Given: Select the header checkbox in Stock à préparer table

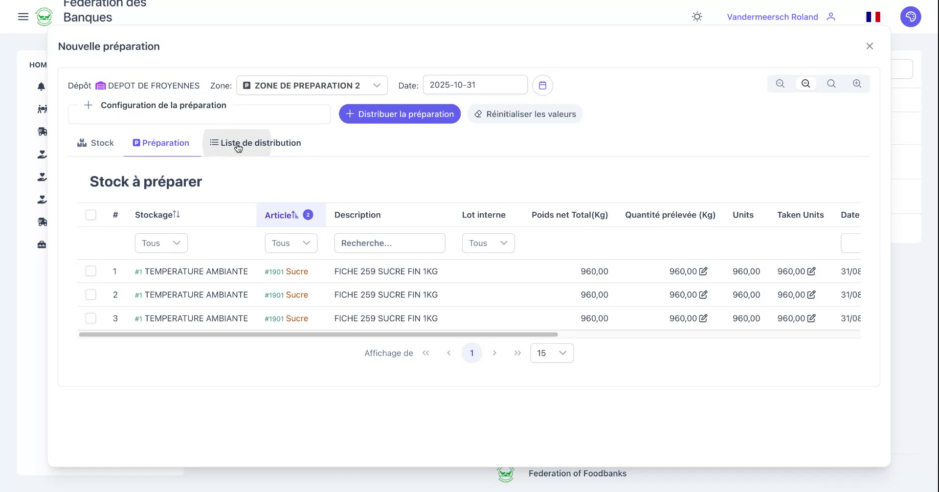Looking at the screenshot, I should (91, 215).
